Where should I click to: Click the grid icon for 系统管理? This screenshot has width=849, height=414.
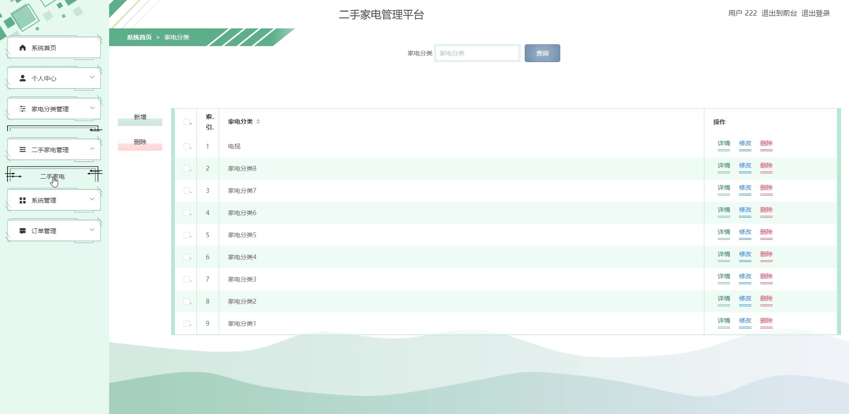pyautogui.click(x=23, y=200)
